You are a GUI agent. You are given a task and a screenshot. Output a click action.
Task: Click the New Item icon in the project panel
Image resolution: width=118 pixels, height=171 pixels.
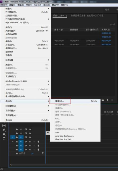[108, 100]
